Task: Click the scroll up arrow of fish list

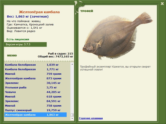Action: pyautogui.click(x=72, y=64)
